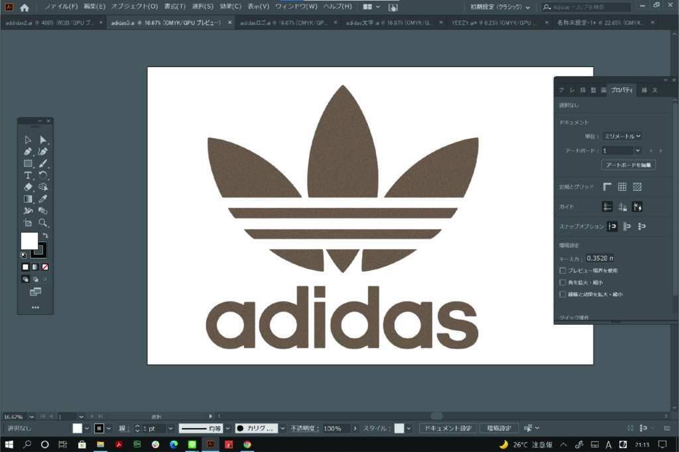Open the 単位 ミリメートル dropdown
This screenshot has width=679, height=452.
pos(623,136)
